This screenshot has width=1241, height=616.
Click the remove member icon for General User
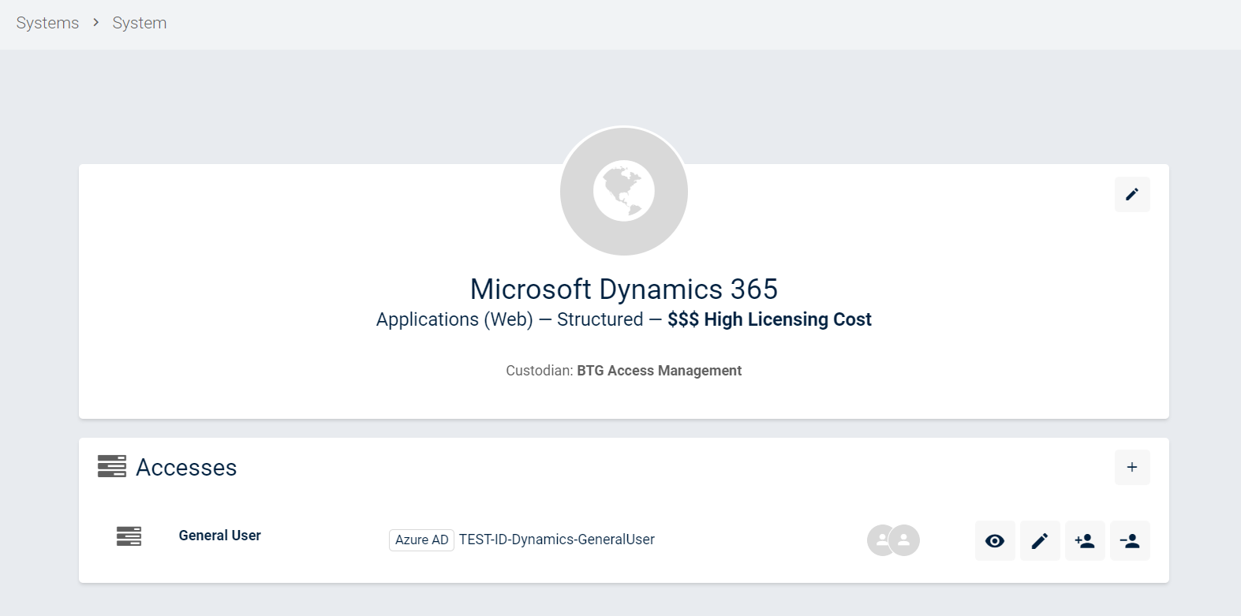1129,540
